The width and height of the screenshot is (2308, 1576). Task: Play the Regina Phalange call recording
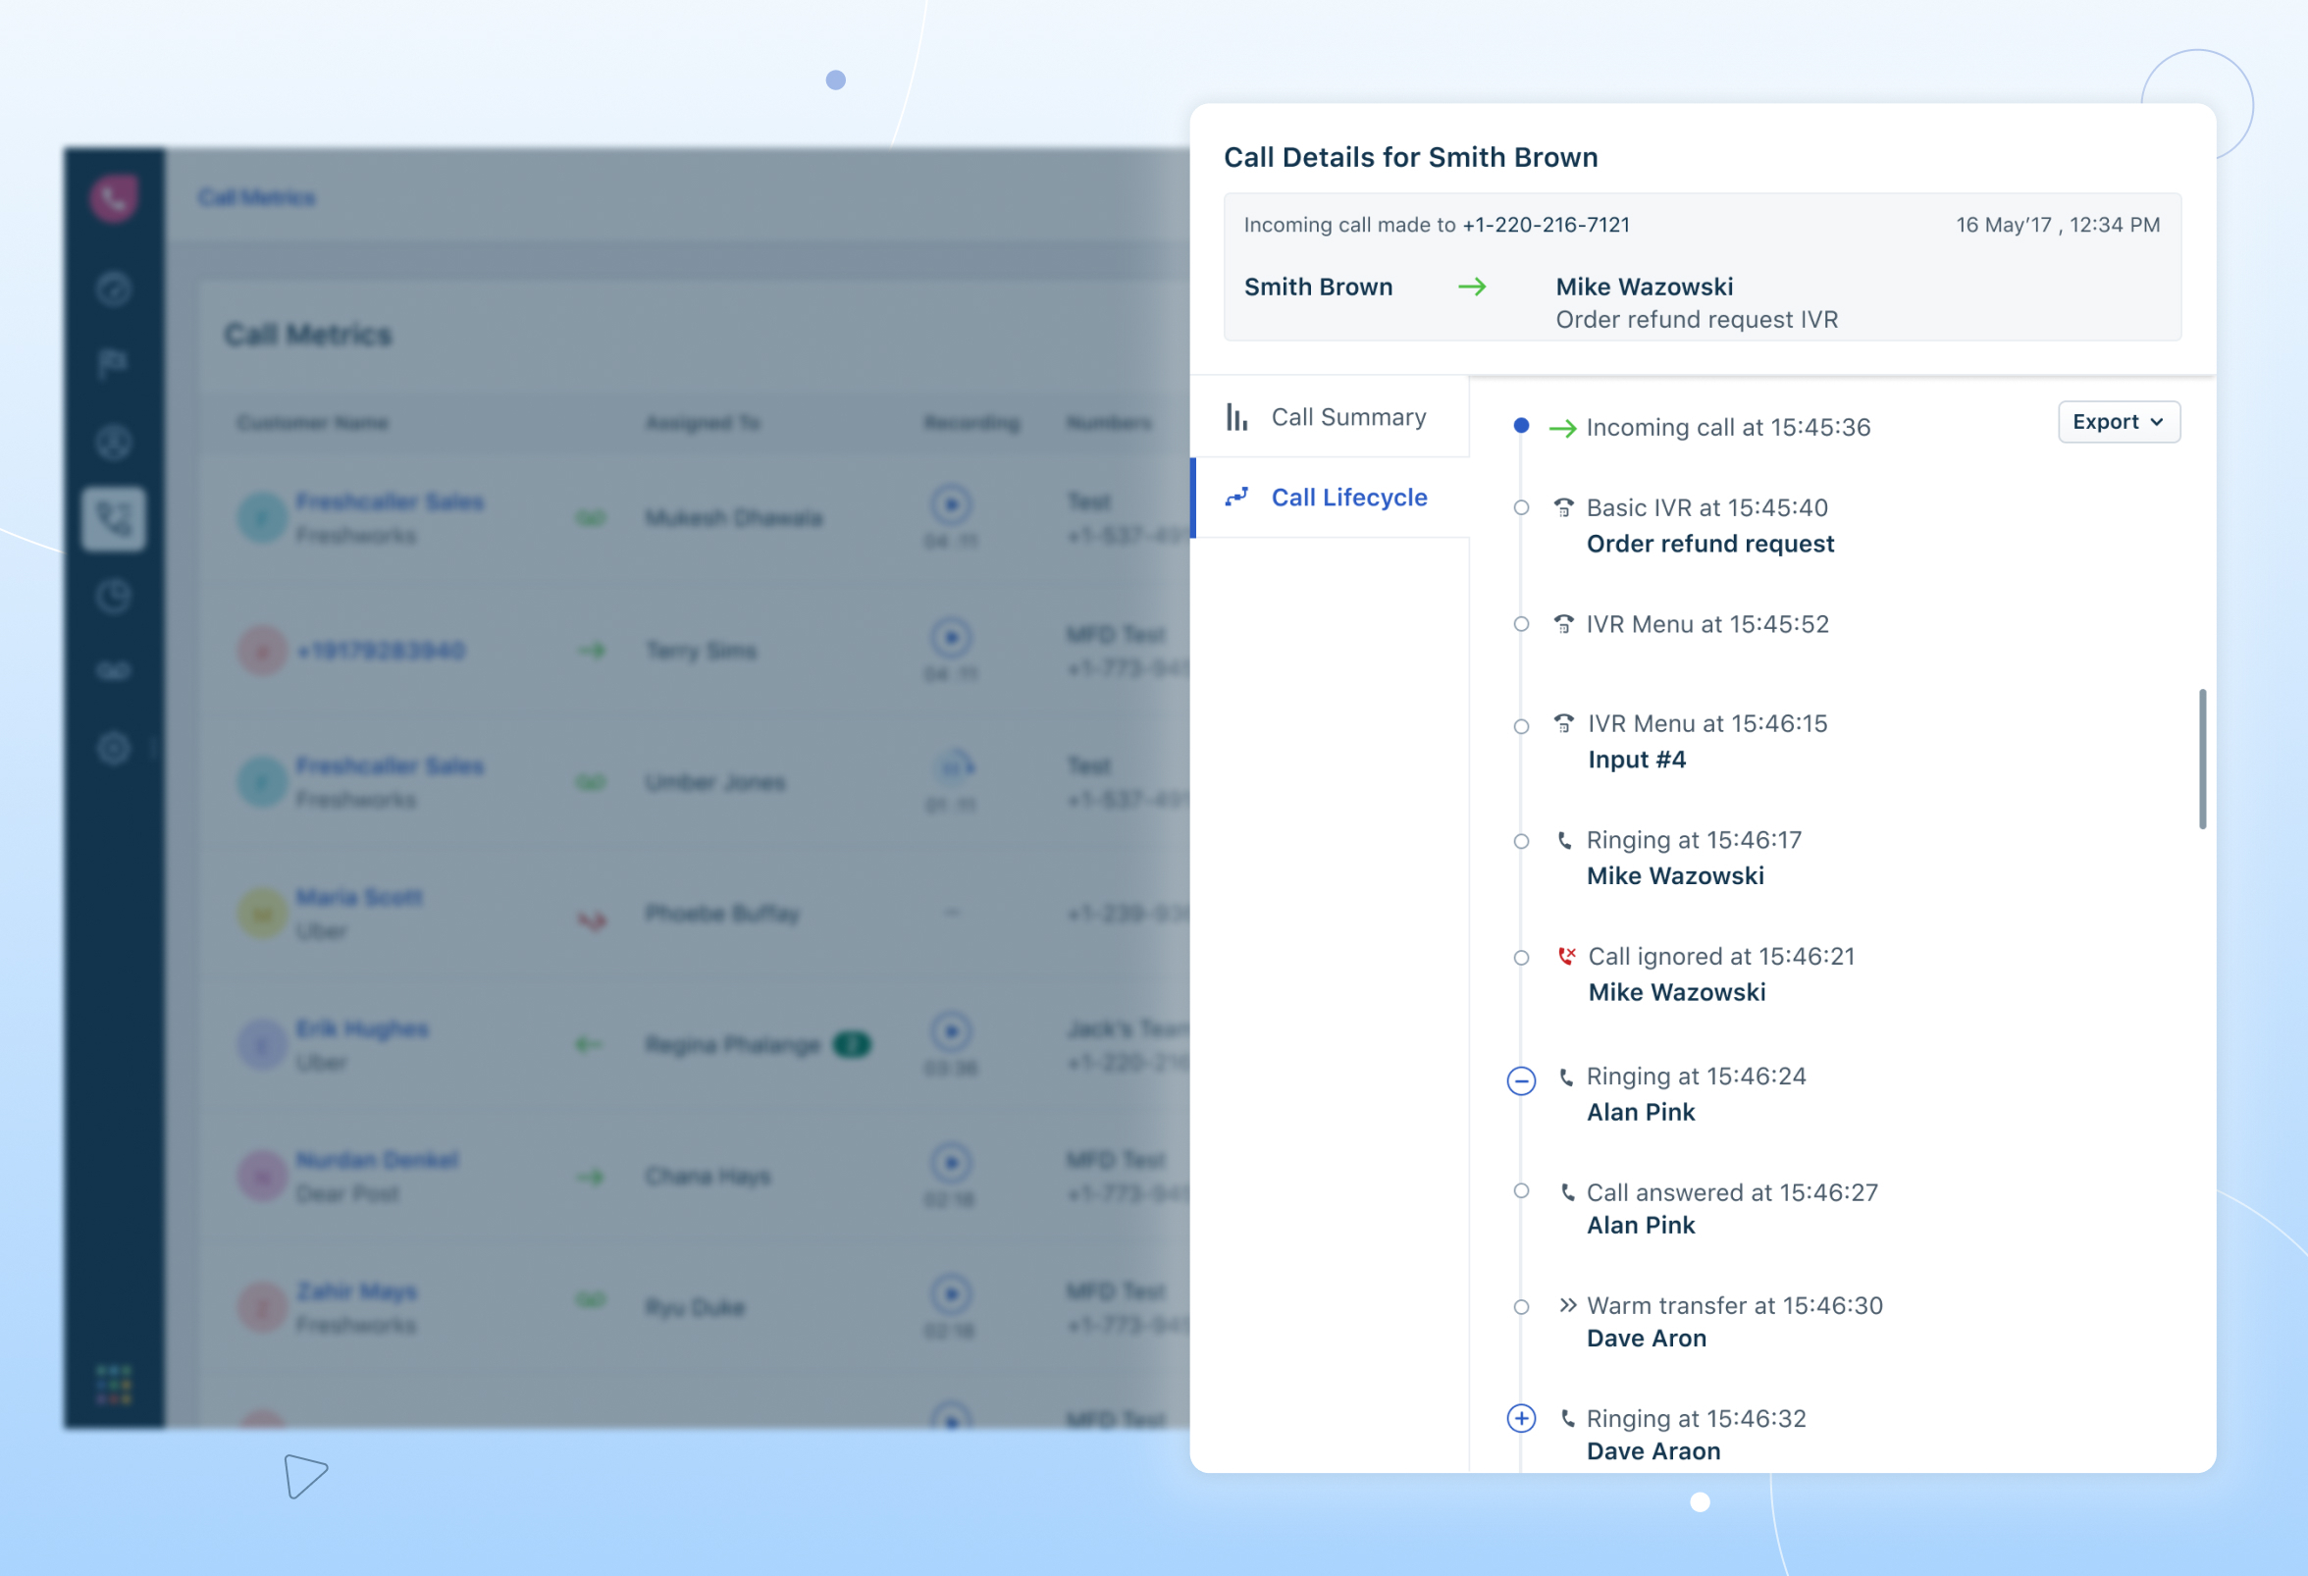[x=951, y=1031]
